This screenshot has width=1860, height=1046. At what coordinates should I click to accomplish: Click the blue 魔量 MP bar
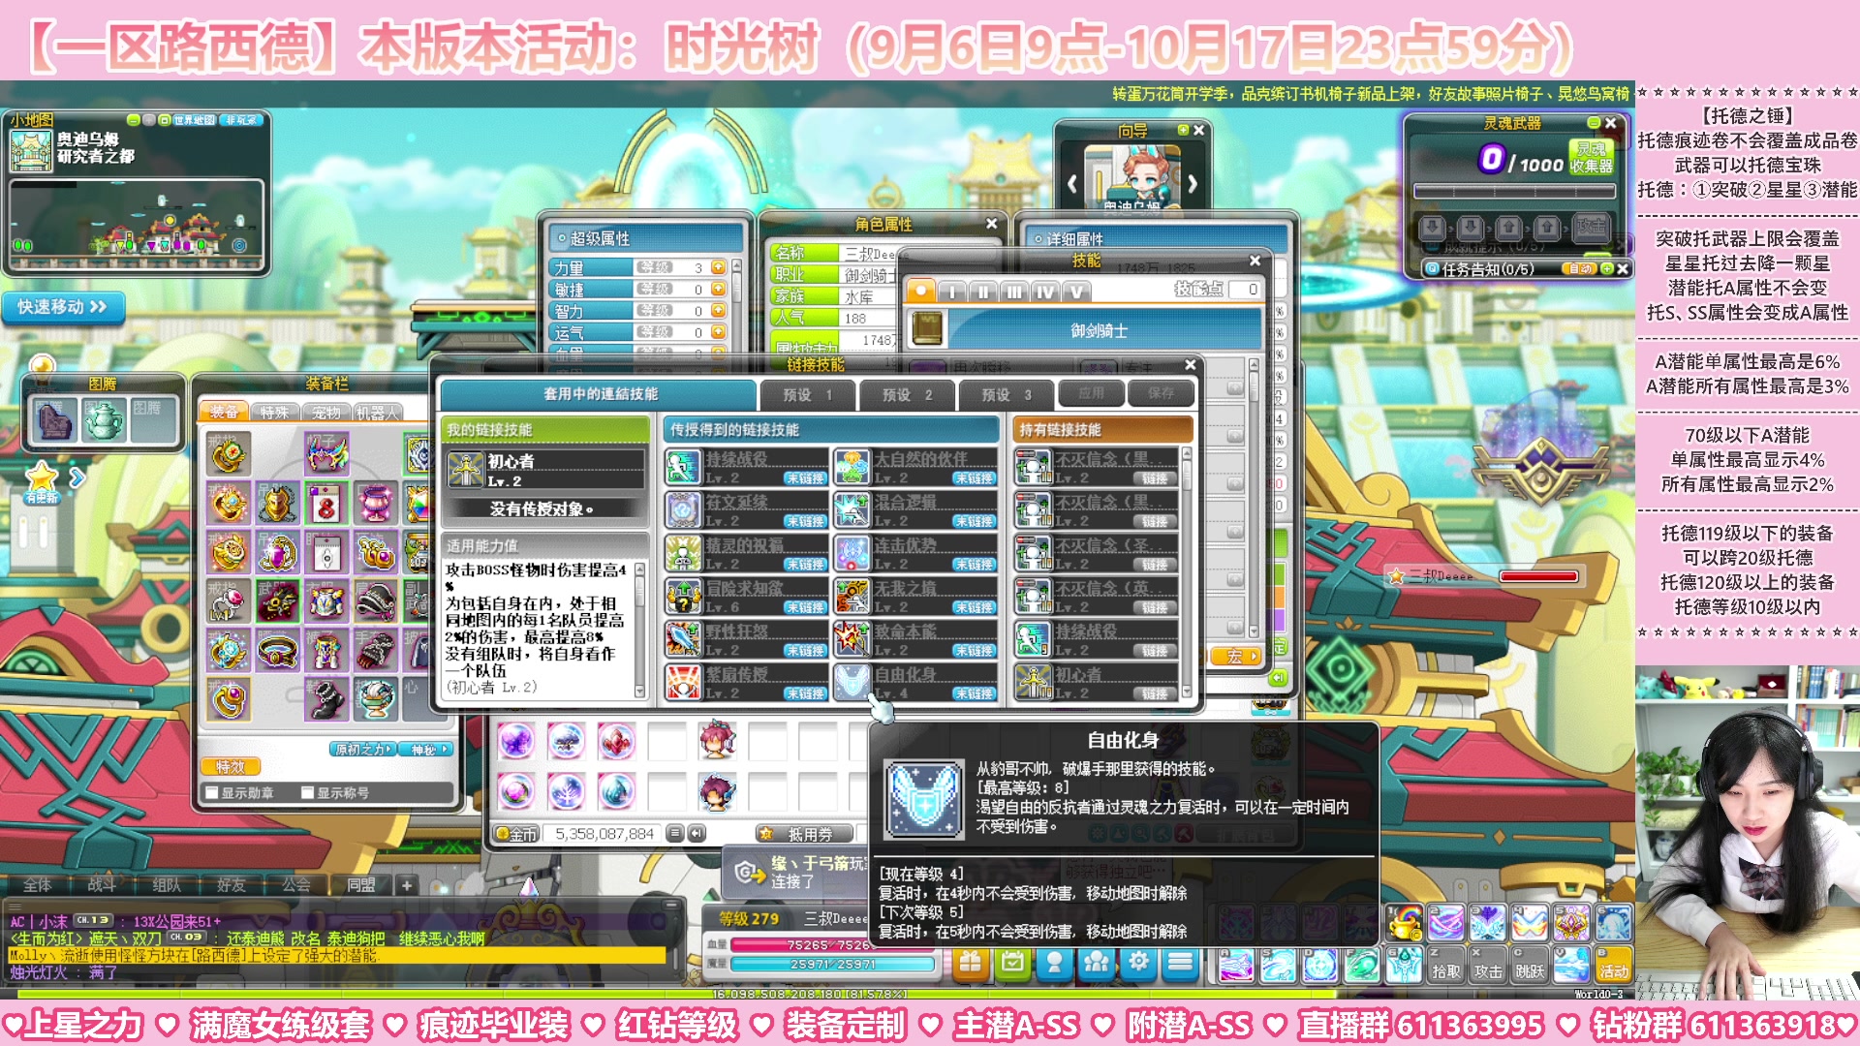point(832,964)
